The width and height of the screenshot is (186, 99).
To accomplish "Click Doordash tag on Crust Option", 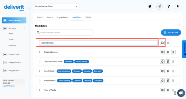I will [x=98, y=71].
